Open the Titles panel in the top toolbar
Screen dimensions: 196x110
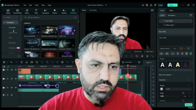tap(36, 11)
